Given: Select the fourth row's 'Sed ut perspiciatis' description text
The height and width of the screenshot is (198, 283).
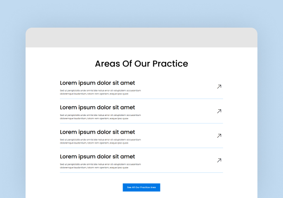Looking at the screenshot, I should [100, 166].
